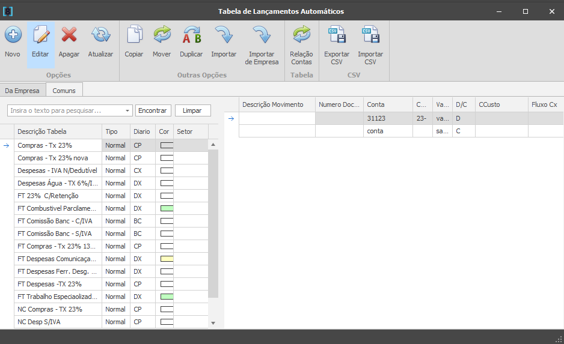Click the D/C cell with value C
Viewport: 564px width, 344px height.
pyautogui.click(x=464, y=131)
